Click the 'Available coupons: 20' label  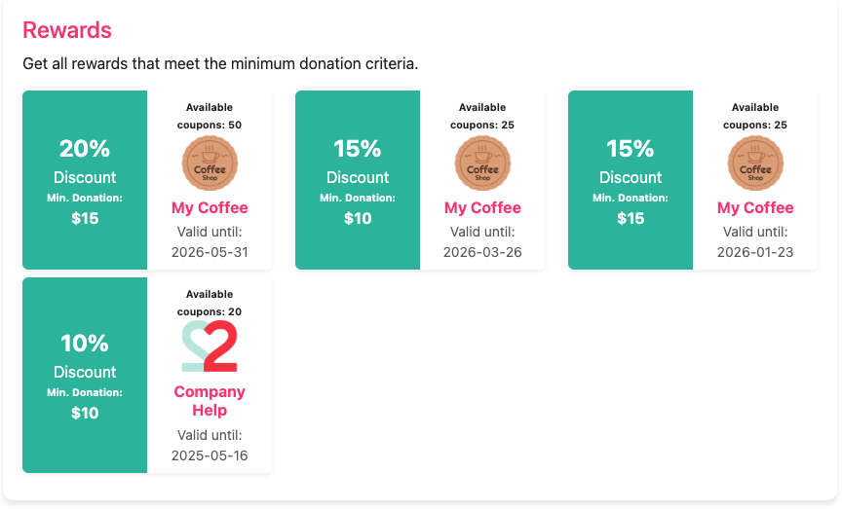coord(210,303)
